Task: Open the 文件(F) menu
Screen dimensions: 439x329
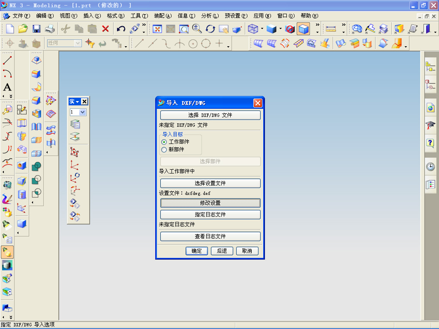Action: coord(21,16)
